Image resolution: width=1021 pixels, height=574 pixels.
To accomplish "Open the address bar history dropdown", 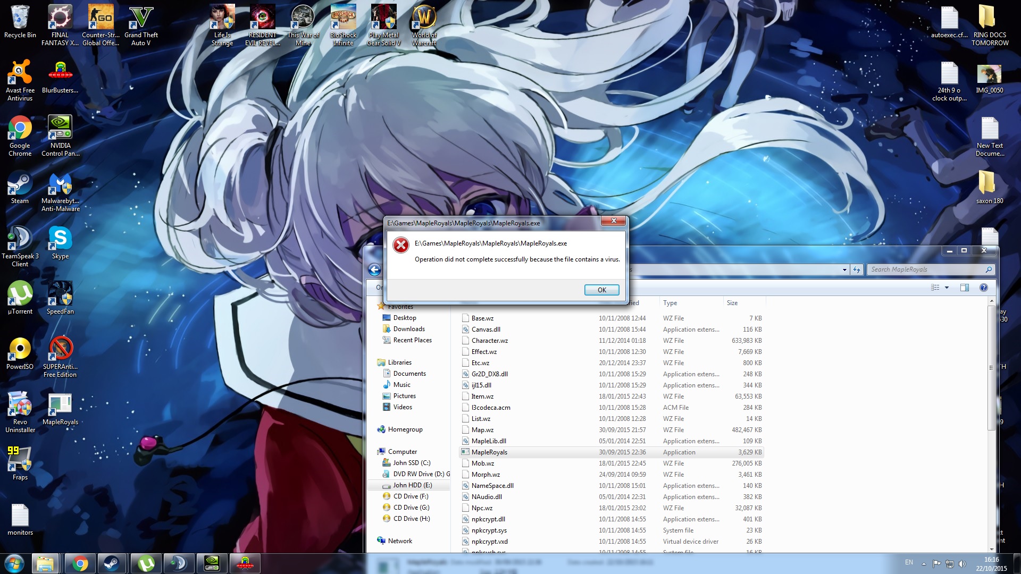I will pyautogui.click(x=844, y=269).
